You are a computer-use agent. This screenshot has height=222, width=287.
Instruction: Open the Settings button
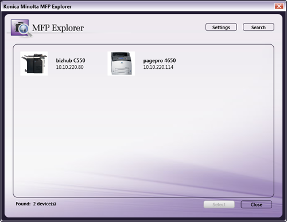click(x=221, y=27)
